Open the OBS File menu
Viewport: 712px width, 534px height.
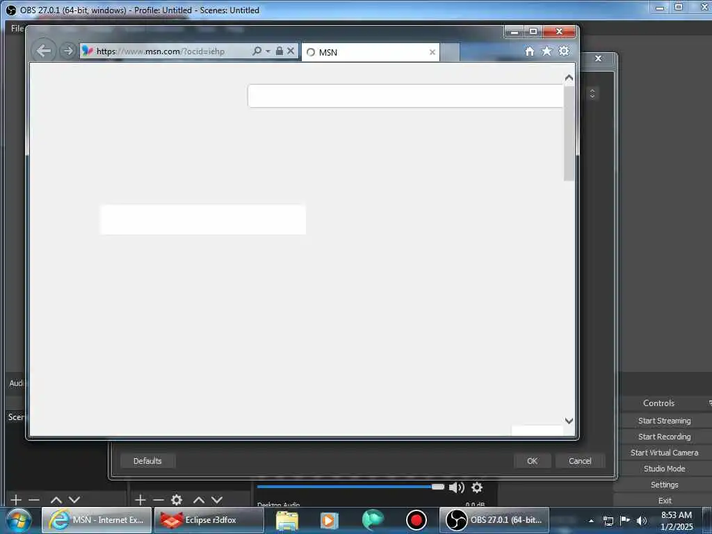[x=17, y=28]
